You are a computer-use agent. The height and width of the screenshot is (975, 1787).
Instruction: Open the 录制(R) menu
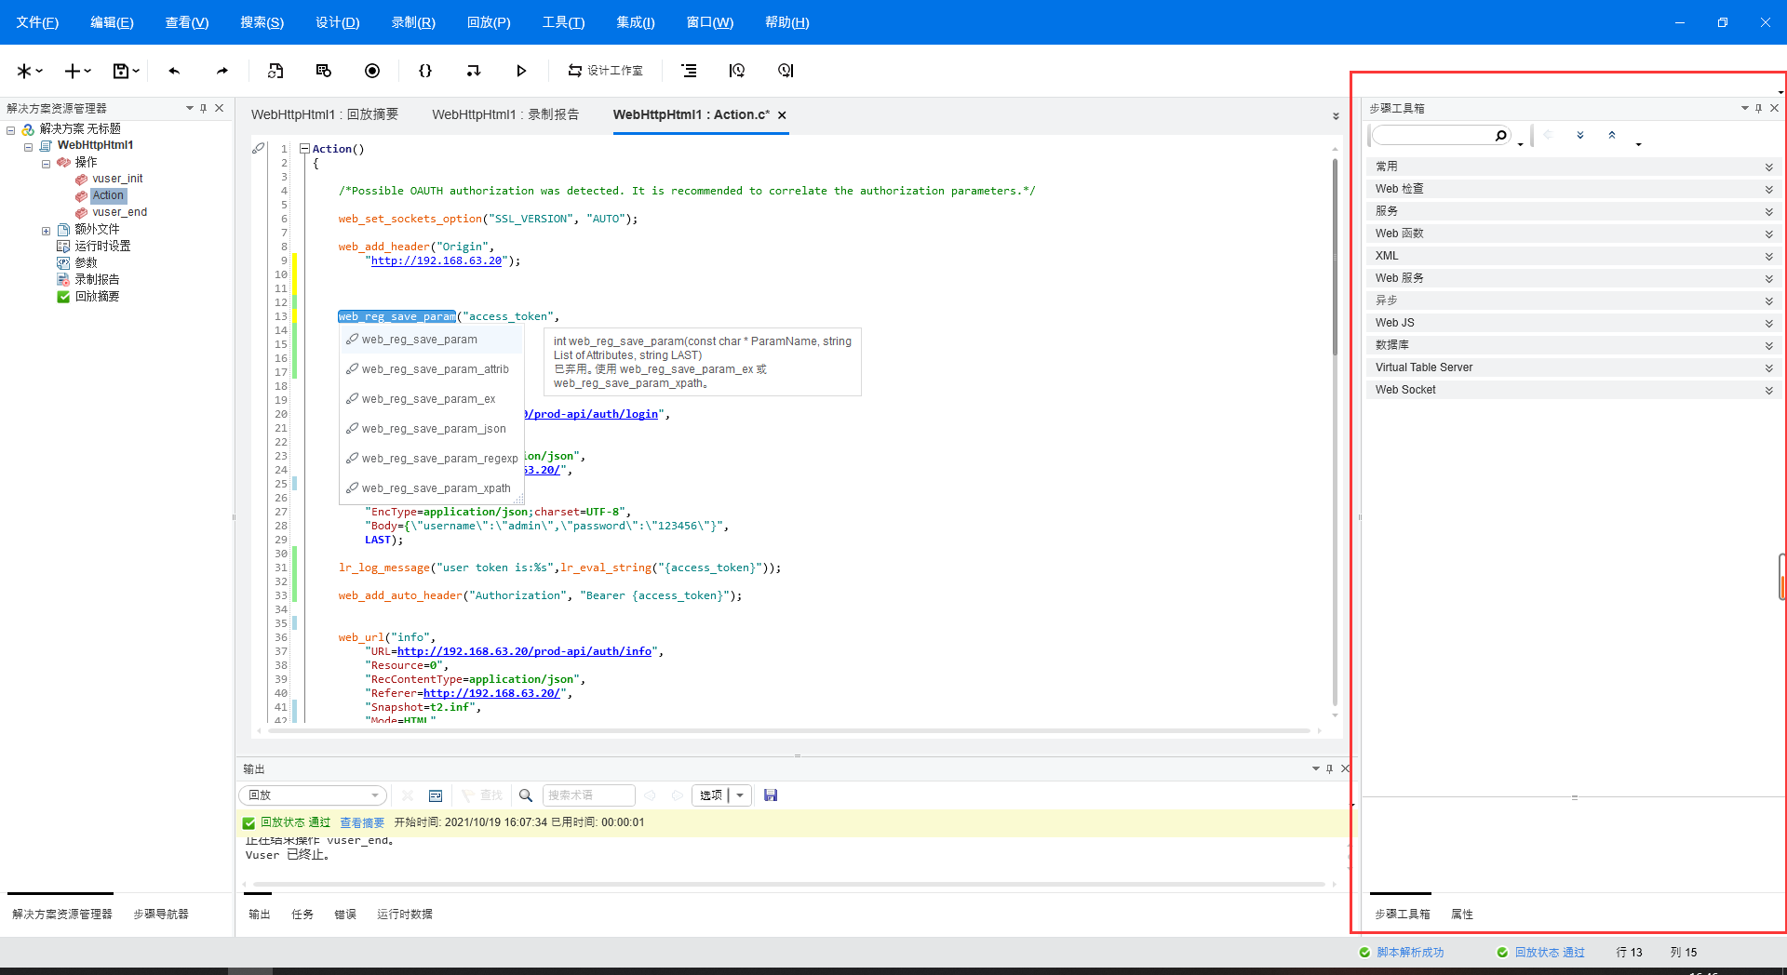click(412, 21)
